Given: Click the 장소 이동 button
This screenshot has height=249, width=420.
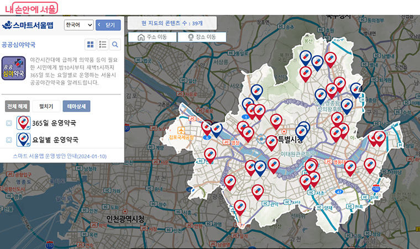Looking at the screenshot, I should (x=202, y=37).
